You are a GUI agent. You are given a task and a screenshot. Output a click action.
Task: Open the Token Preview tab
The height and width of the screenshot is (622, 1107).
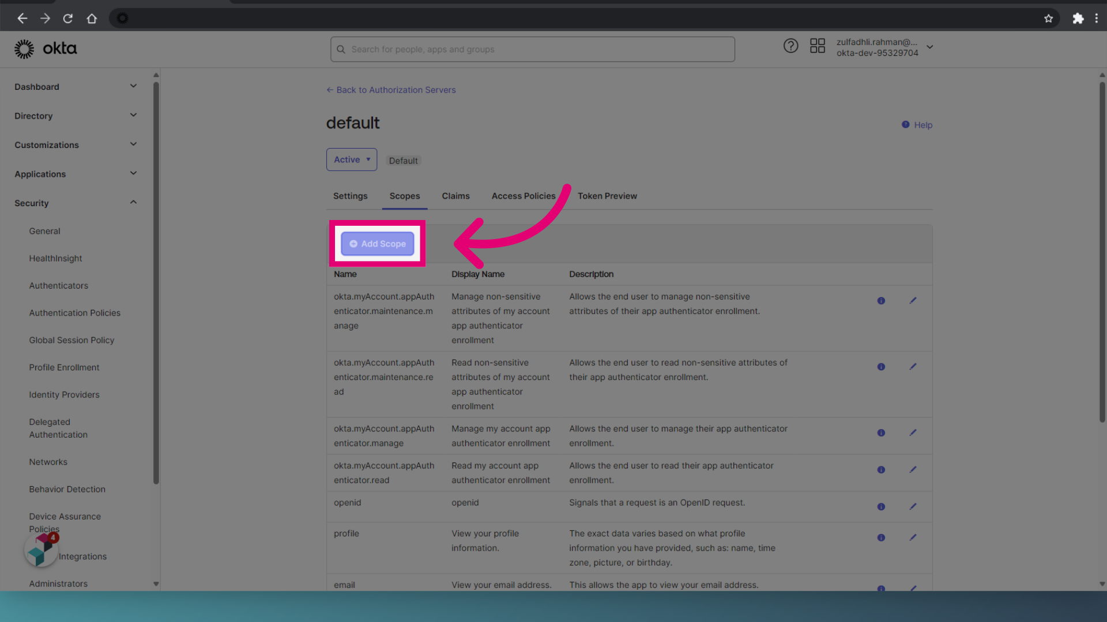(607, 196)
